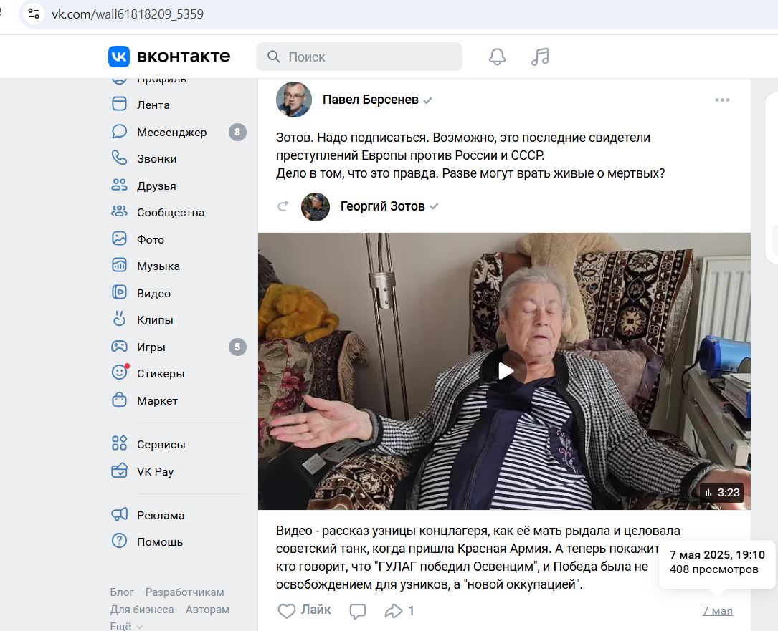Click the comment bubble icon under post
Viewport: 778px width, 631px height.
coord(357,611)
